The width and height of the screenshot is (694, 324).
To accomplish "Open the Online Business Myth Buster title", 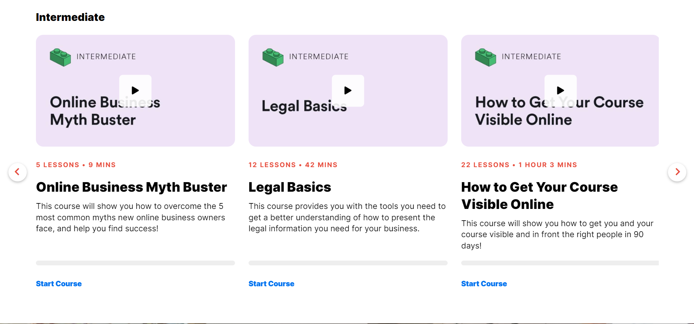I will click(x=131, y=187).
